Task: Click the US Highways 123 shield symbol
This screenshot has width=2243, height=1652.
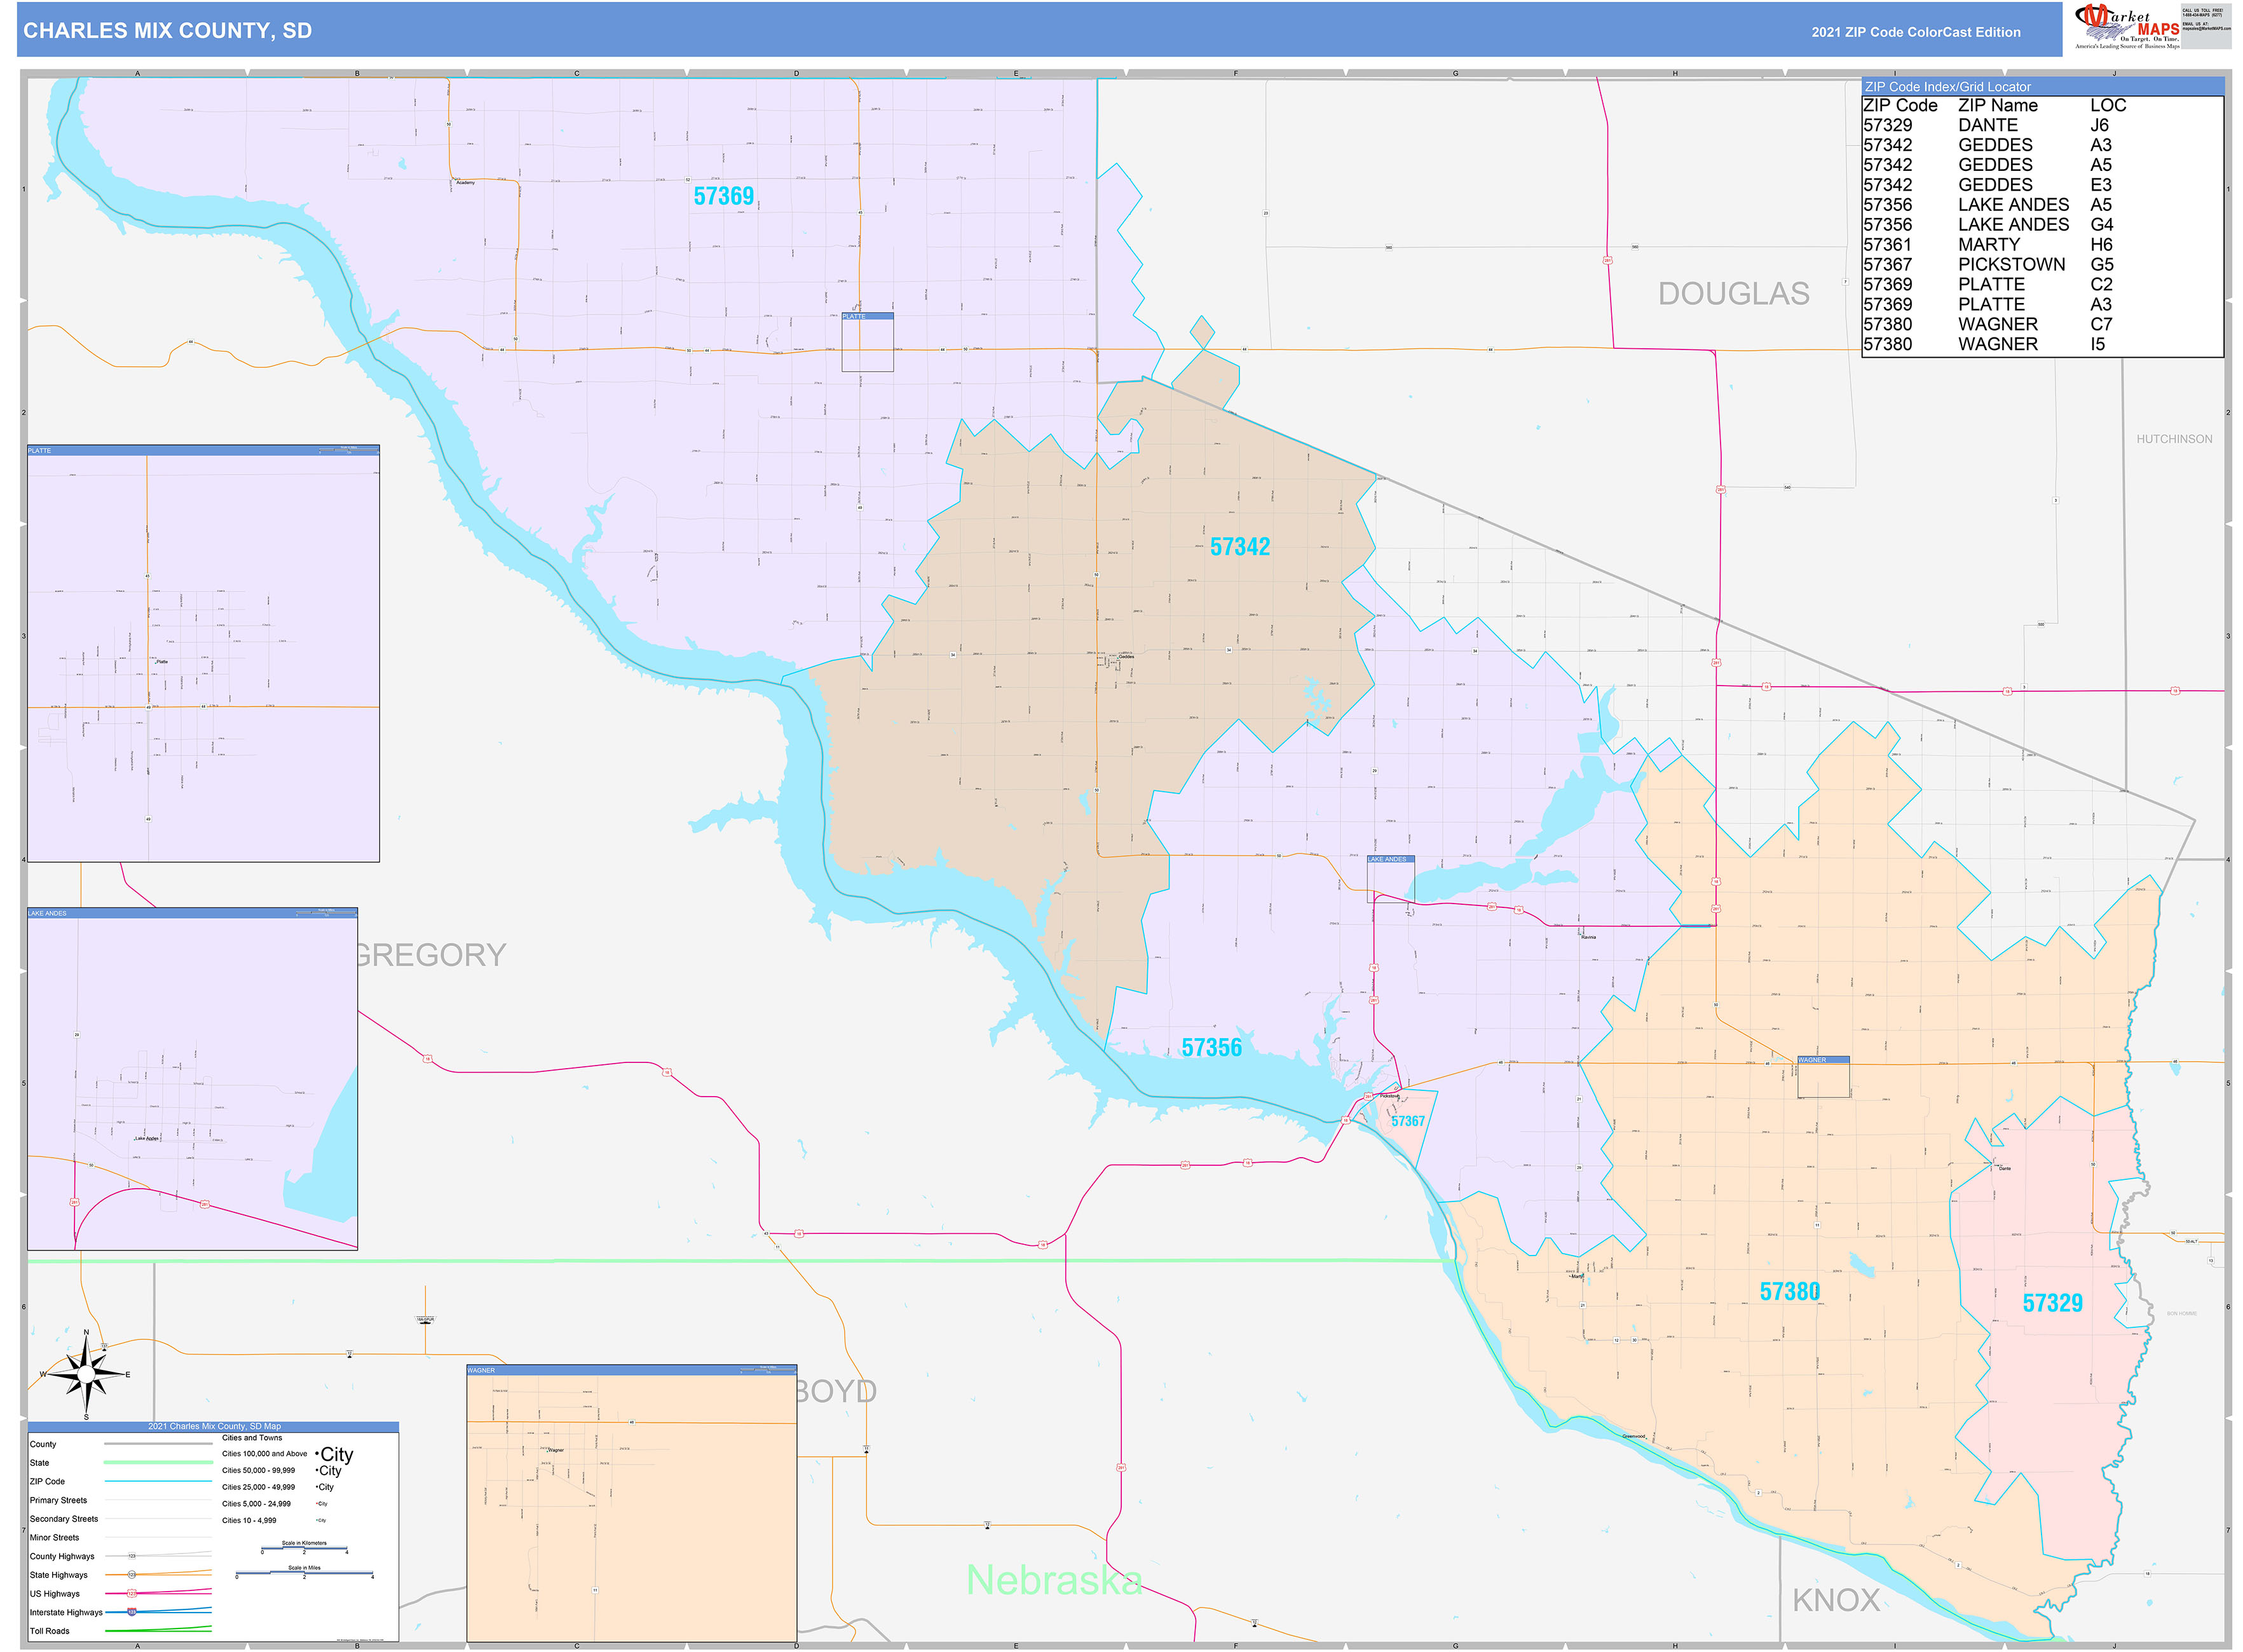Action: click(x=132, y=1593)
